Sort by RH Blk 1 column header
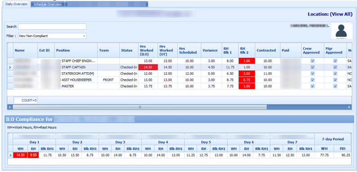The width and height of the screenshot is (357, 172). 230,50
